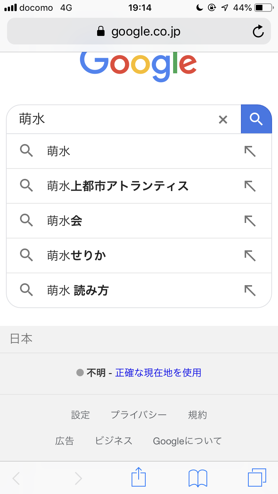Open the プライバシー footer link
The width and height of the screenshot is (278, 494).
tap(139, 415)
